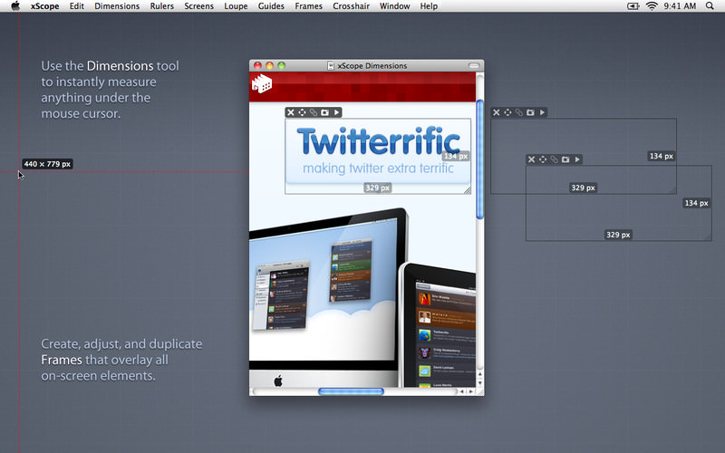Open the Edit menu
The height and width of the screenshot is (453, 725).
[x=77, y=6]
